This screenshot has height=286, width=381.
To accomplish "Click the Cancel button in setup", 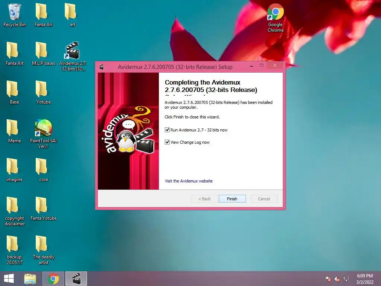I will point(264,199).
